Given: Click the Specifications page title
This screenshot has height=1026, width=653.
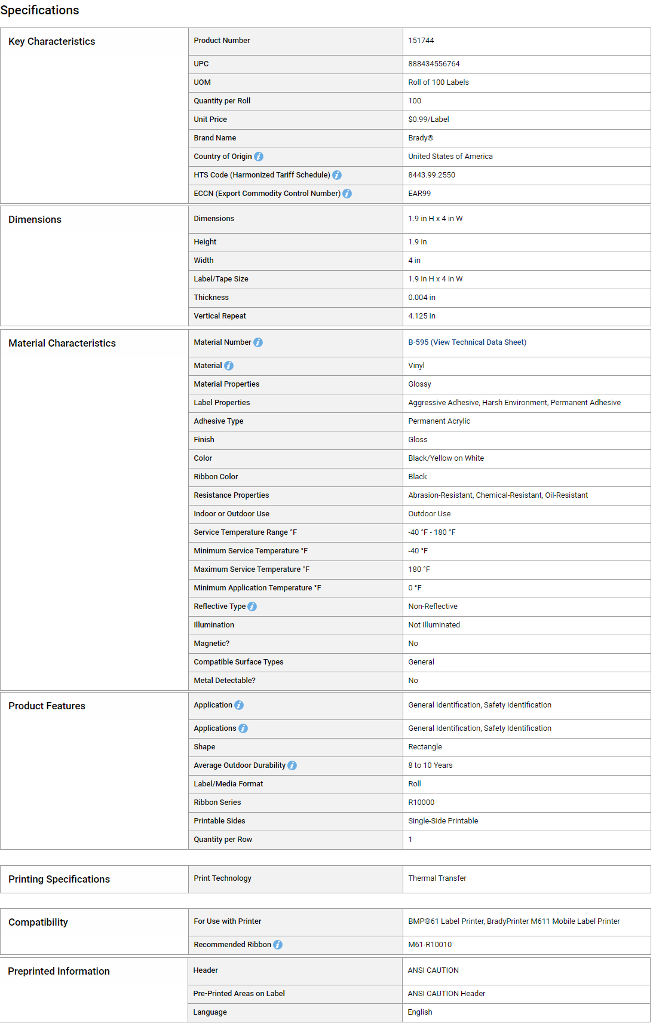Looking at the screenshot, I should click(39, 10).
